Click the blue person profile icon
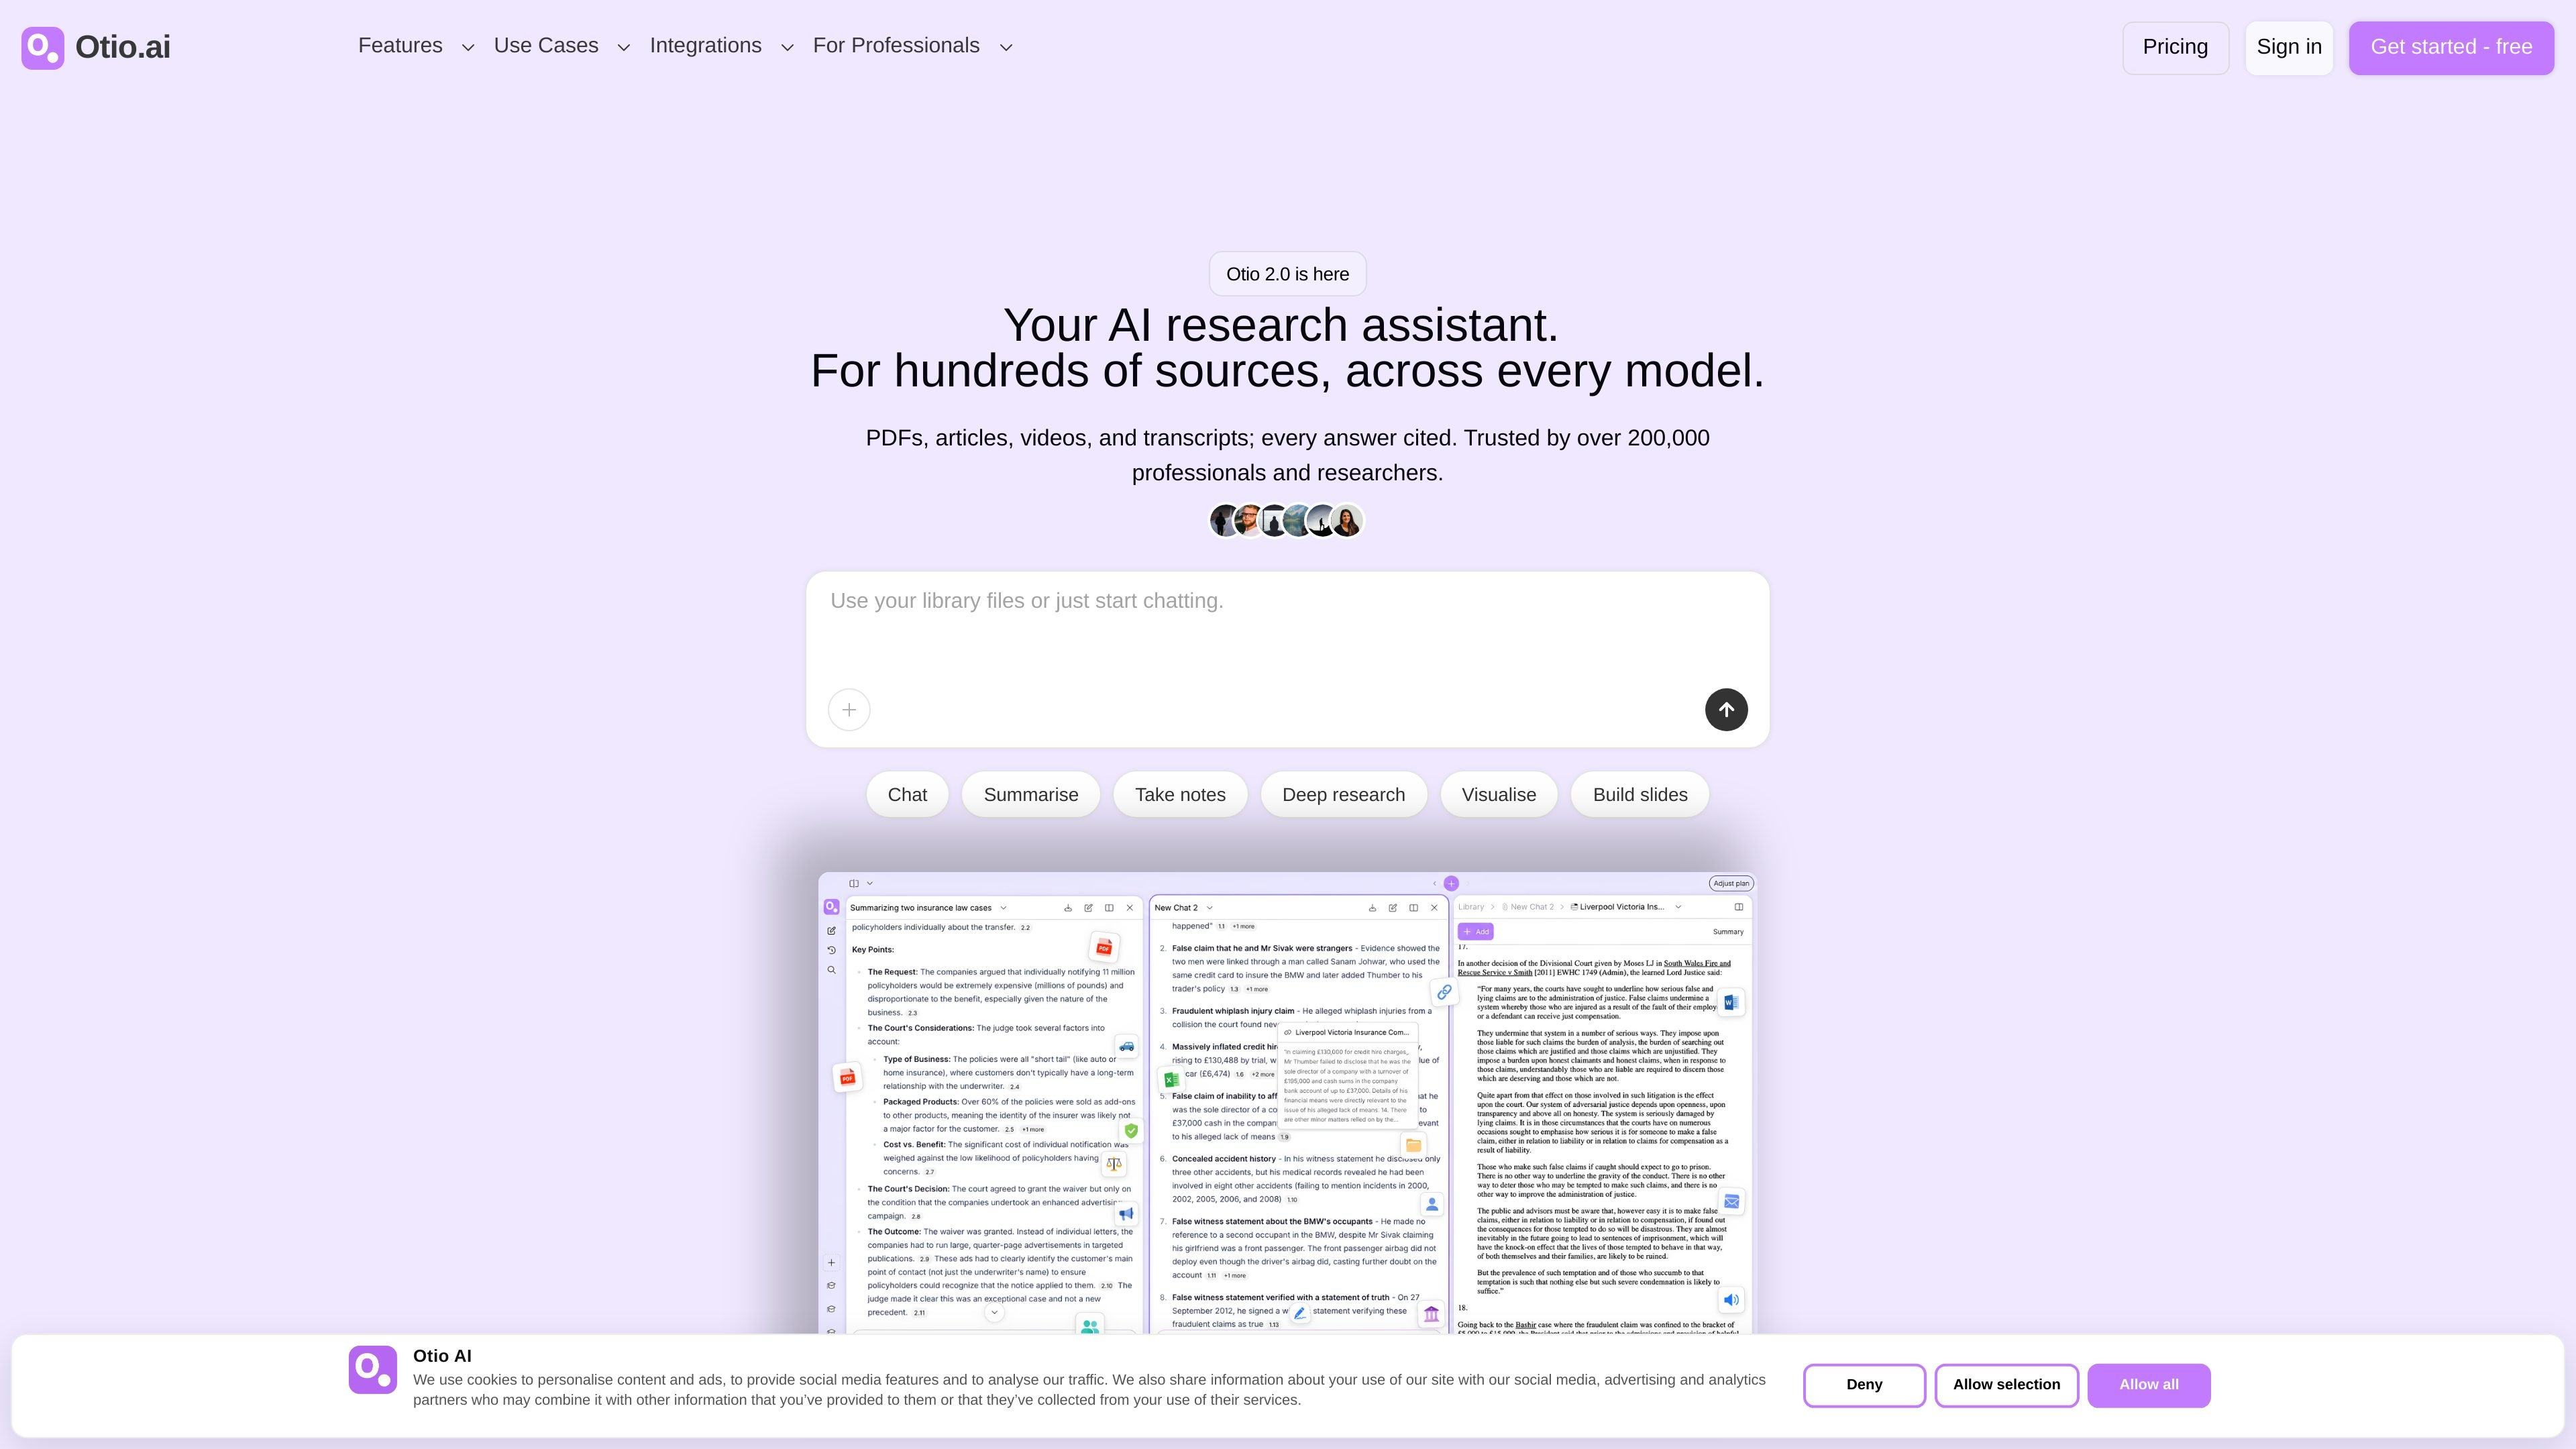The width and height of the screenshot is (2576, 1449). click(1432, 1205)
